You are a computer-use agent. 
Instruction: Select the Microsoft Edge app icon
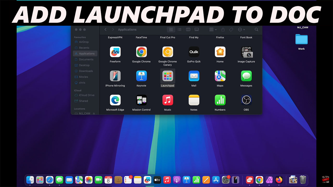pyautogui.click(x=115, y=100)
